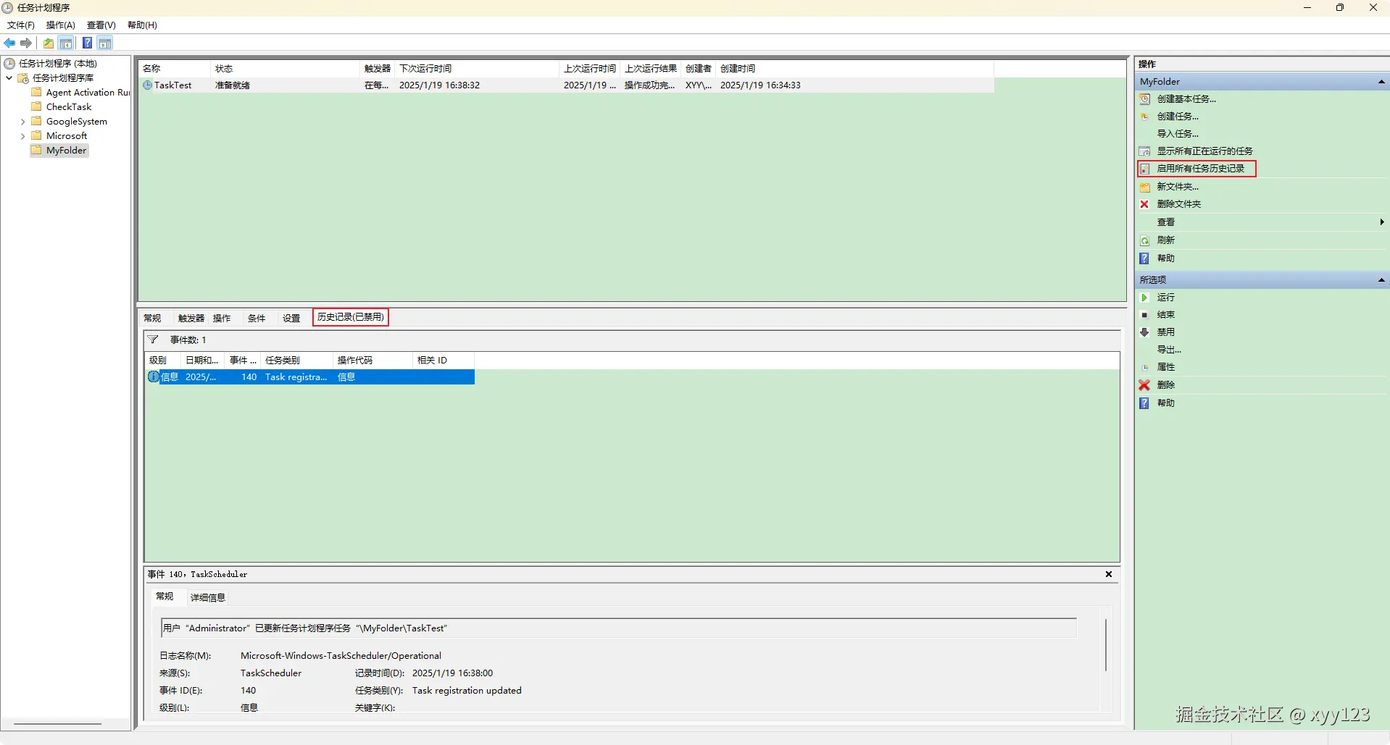Screen dimensions: 1390x745
Task: Close the event 140 detail pane
Action: pos(1109,575)
